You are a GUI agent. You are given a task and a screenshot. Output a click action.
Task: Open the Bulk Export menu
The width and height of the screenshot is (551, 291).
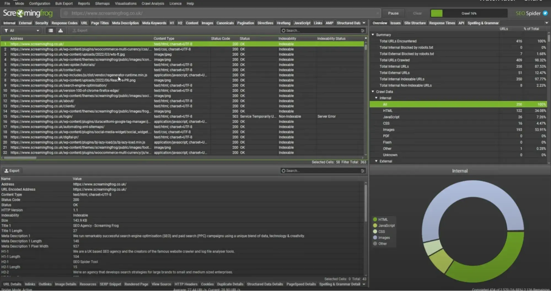[64, 4]
